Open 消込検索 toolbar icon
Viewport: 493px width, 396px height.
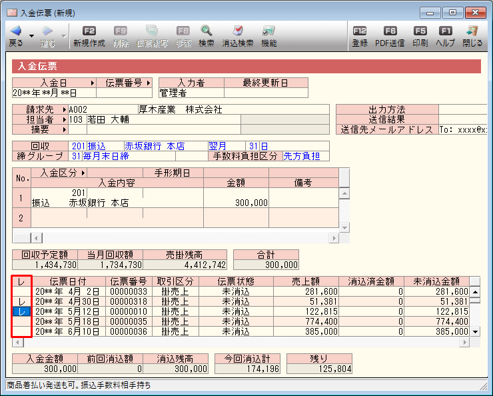pos(238,31)
